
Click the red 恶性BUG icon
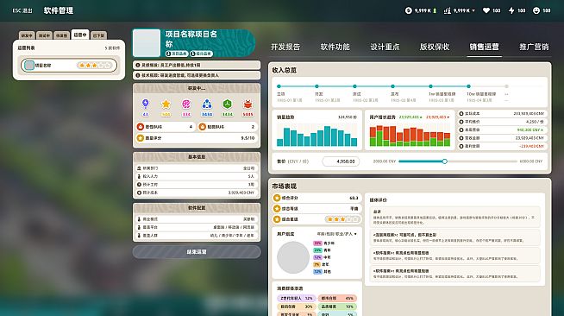tap(141, 127)
